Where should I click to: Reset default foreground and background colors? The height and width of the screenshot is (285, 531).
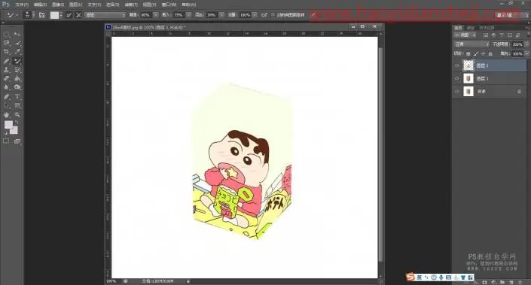tap(5, 133)
